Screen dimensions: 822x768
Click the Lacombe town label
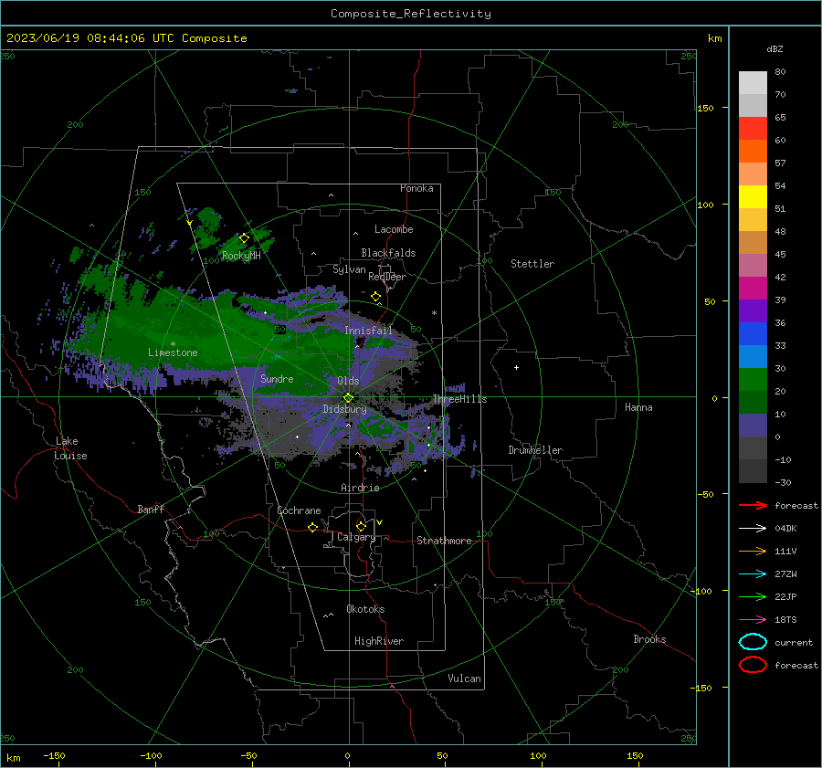pyautogui.click(x=394, y=229)
